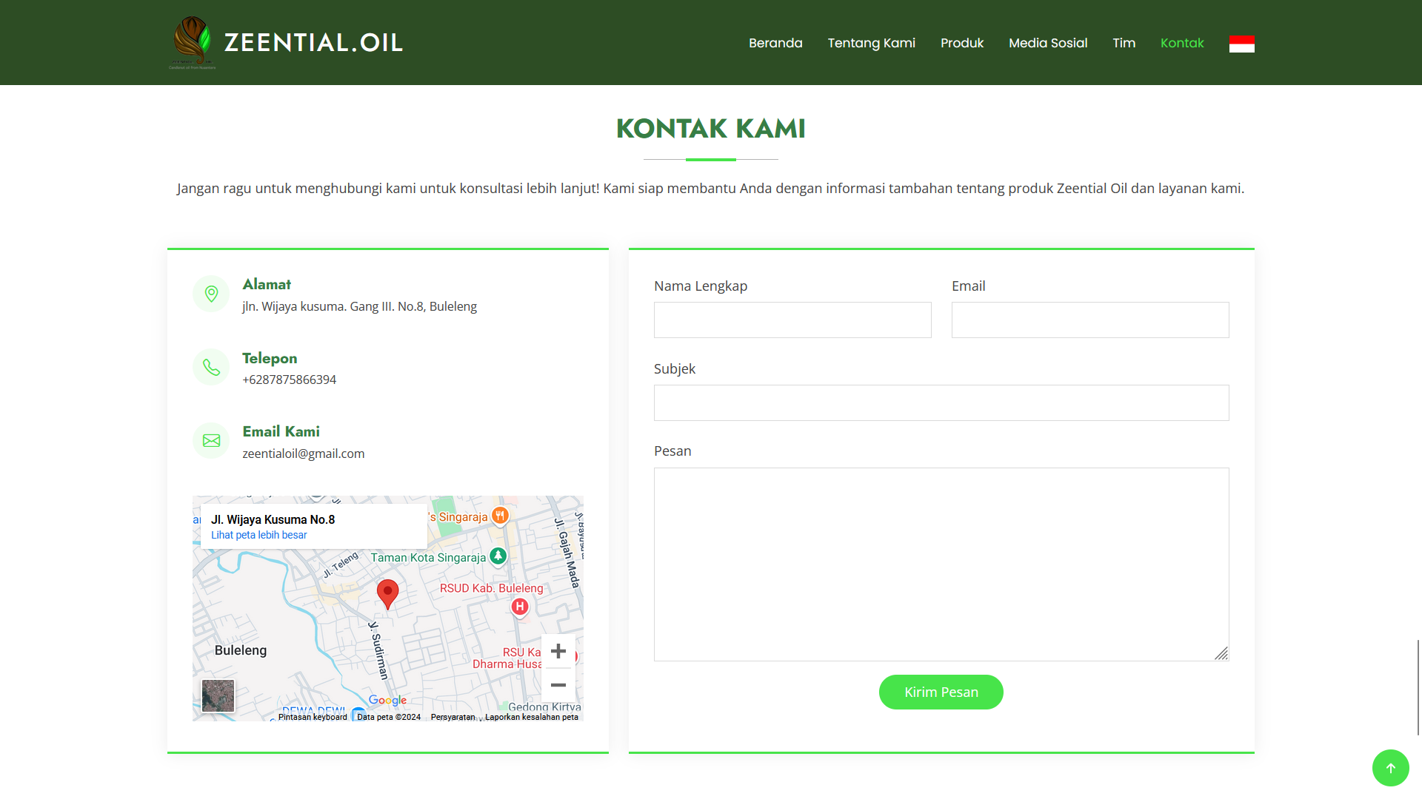Click inside the Pesan message textarea
The height and width of the screenshot is (799, 1422).
pos(941,564)
